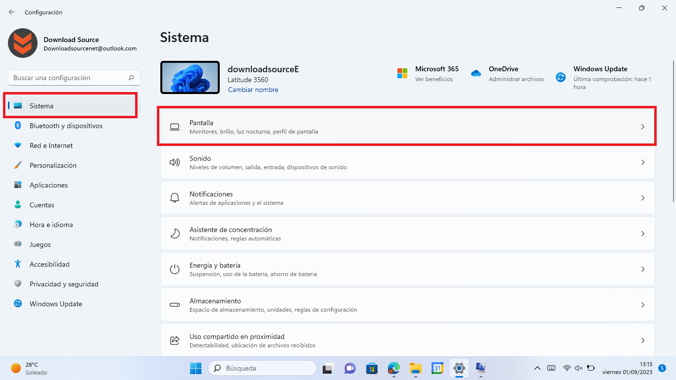The height and width of the screenshot is (380, 676).
Task: Open the notification count badge
Action: [662, 368]
